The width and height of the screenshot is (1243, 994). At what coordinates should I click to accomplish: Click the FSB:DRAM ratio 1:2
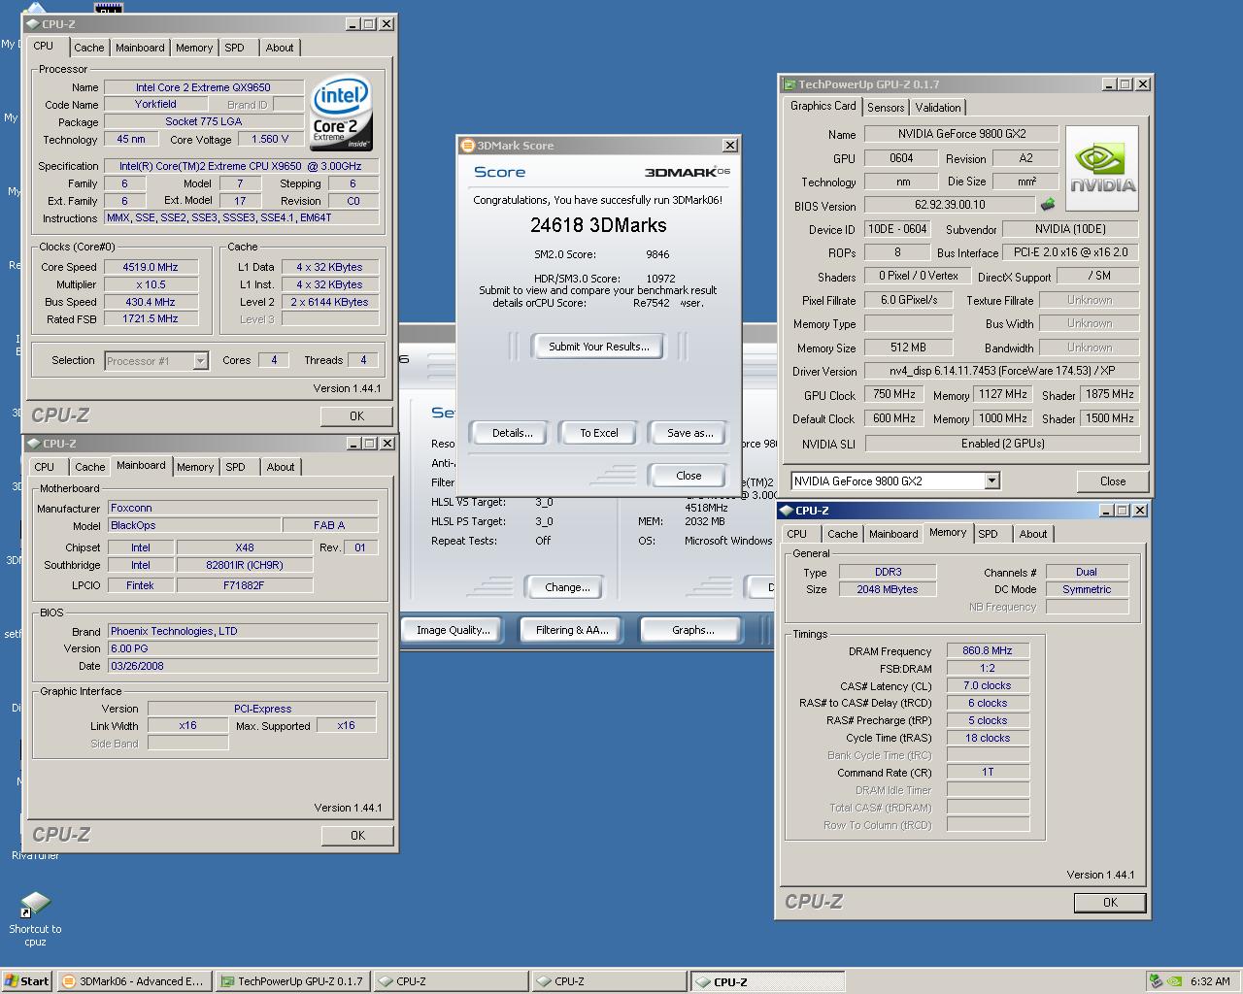click(x=988, y=668)
